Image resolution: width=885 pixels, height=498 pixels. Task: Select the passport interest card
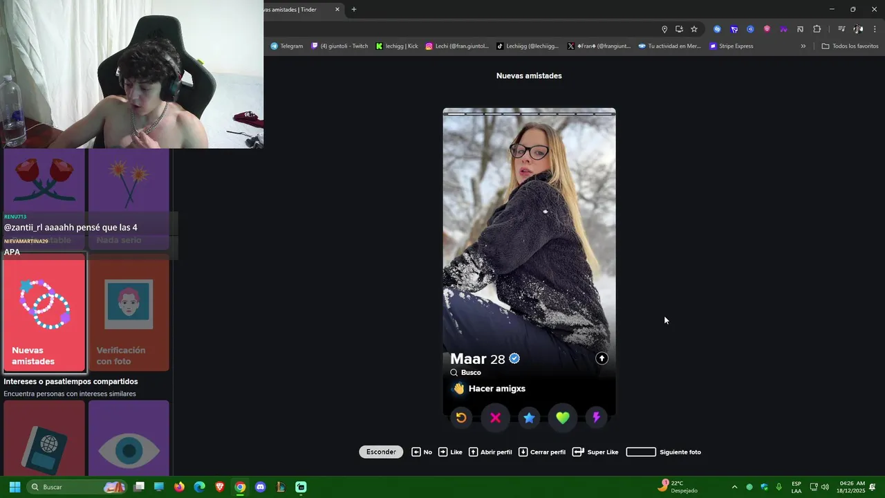point(44,438)
